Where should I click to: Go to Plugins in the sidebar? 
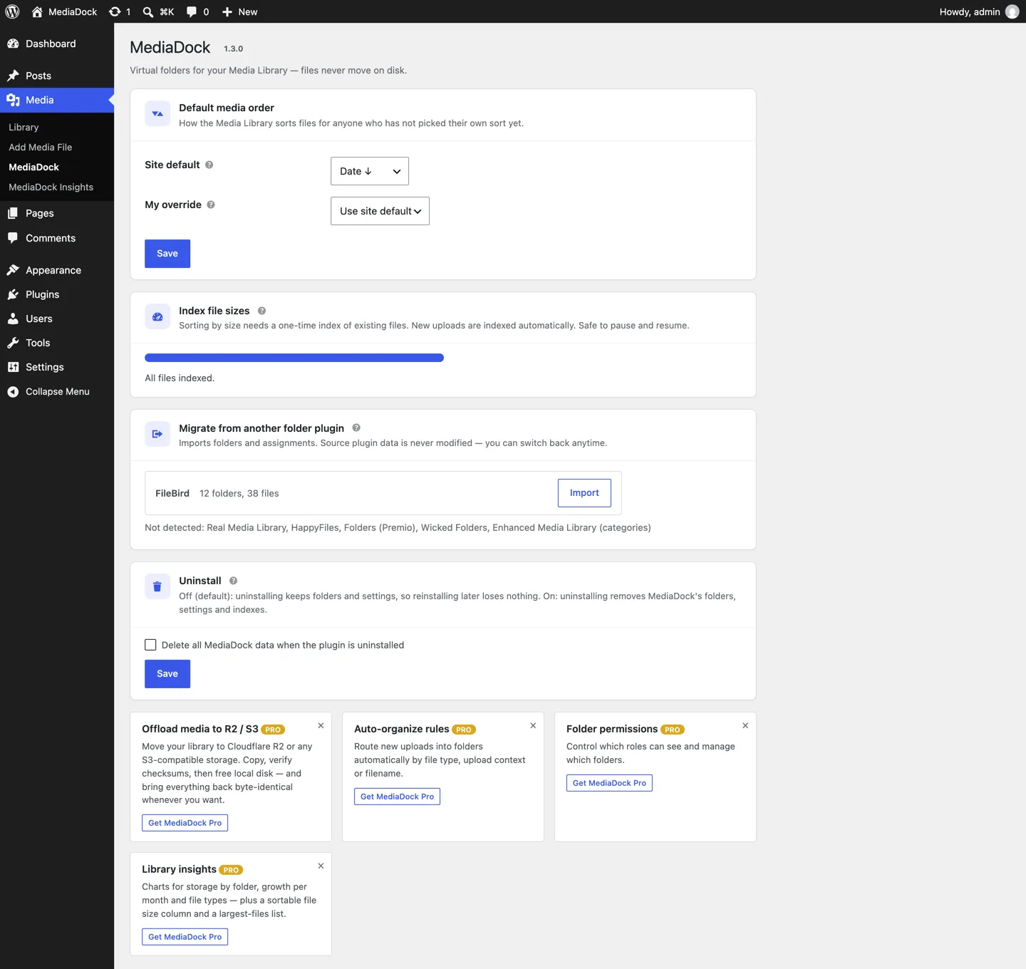tap(57, 294)
